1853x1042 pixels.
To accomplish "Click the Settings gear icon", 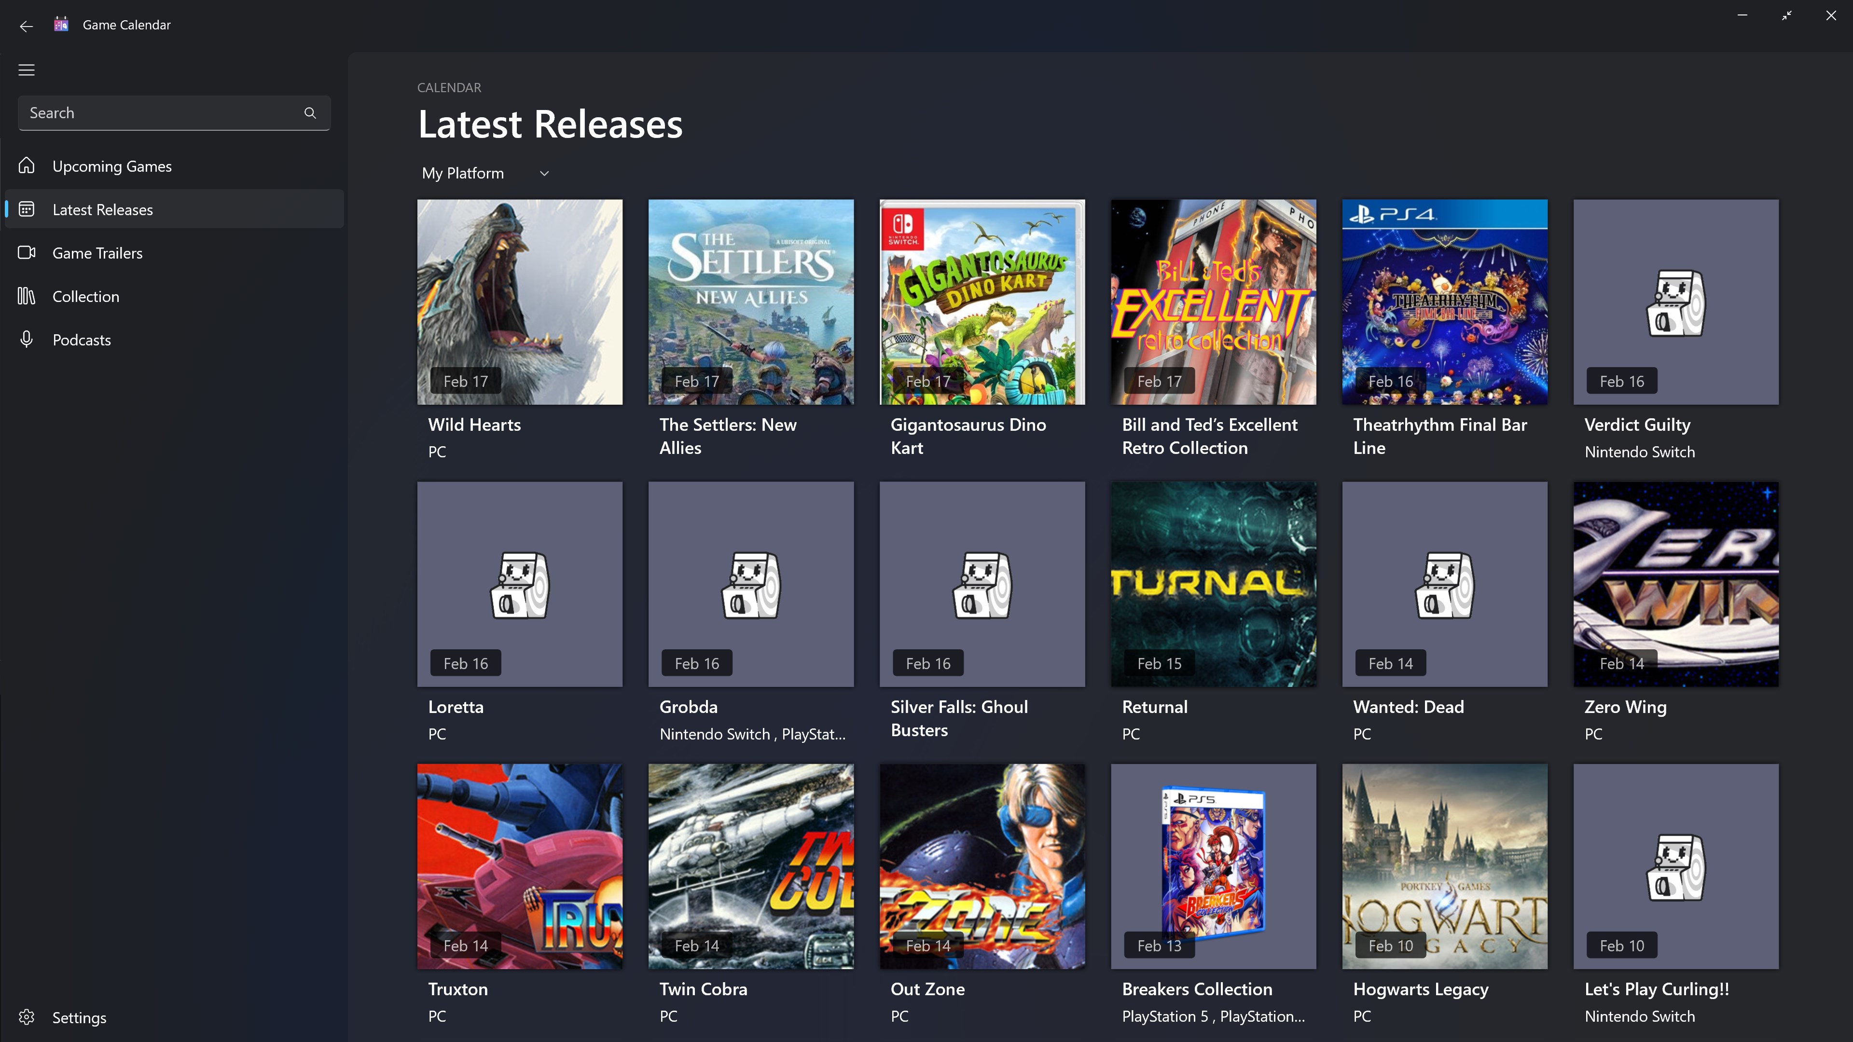I will click(x=27, y=1017).
